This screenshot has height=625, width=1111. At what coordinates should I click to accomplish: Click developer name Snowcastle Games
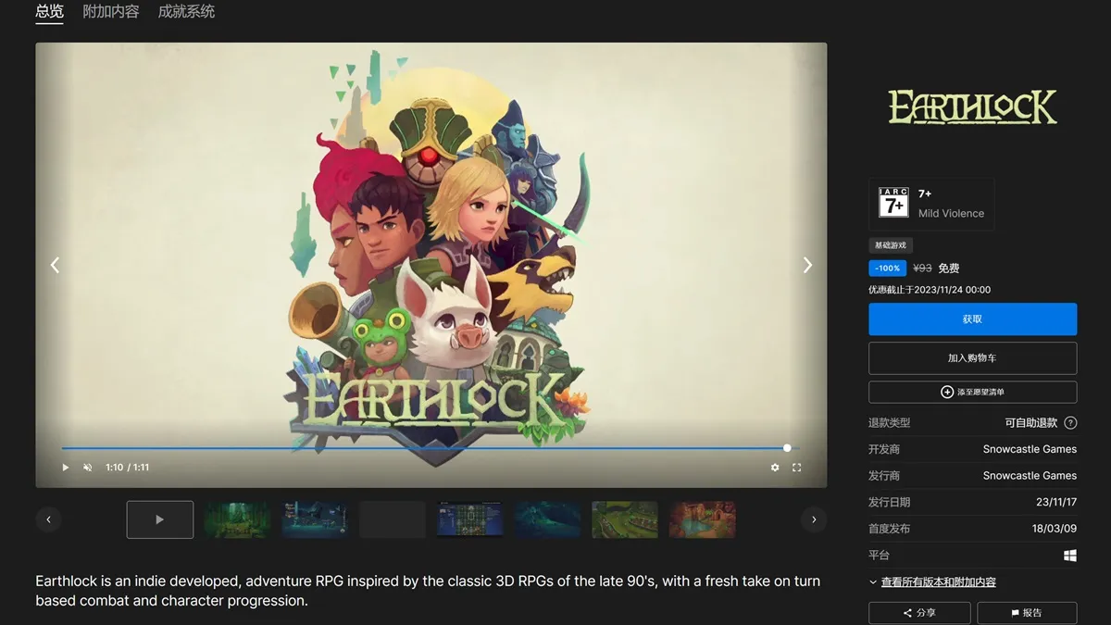point(1030,449)
